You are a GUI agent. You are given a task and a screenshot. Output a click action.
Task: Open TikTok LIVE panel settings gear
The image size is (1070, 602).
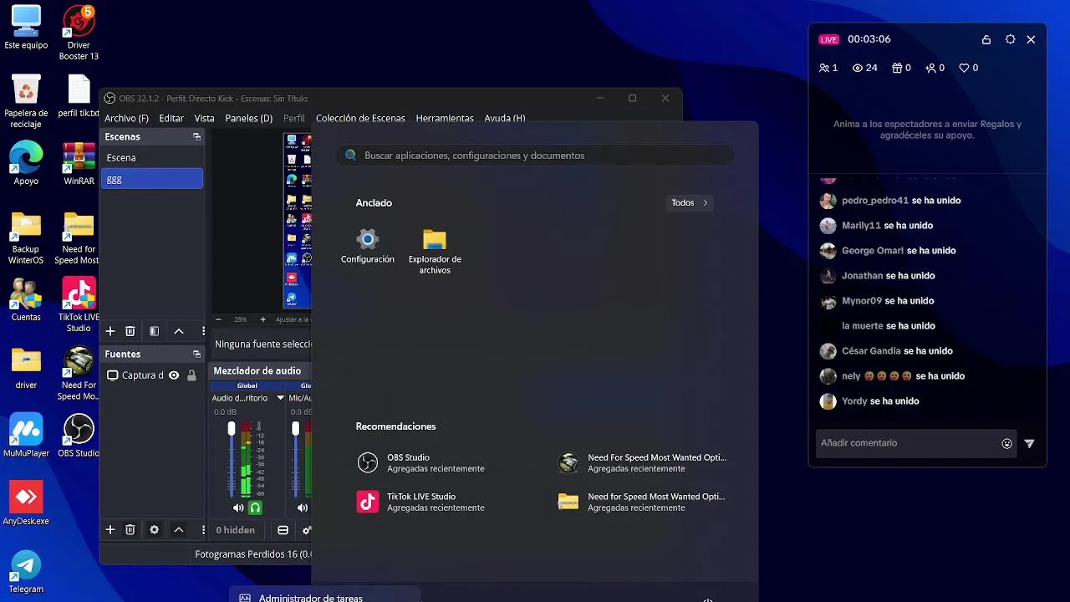click(x=1010, y=39)
